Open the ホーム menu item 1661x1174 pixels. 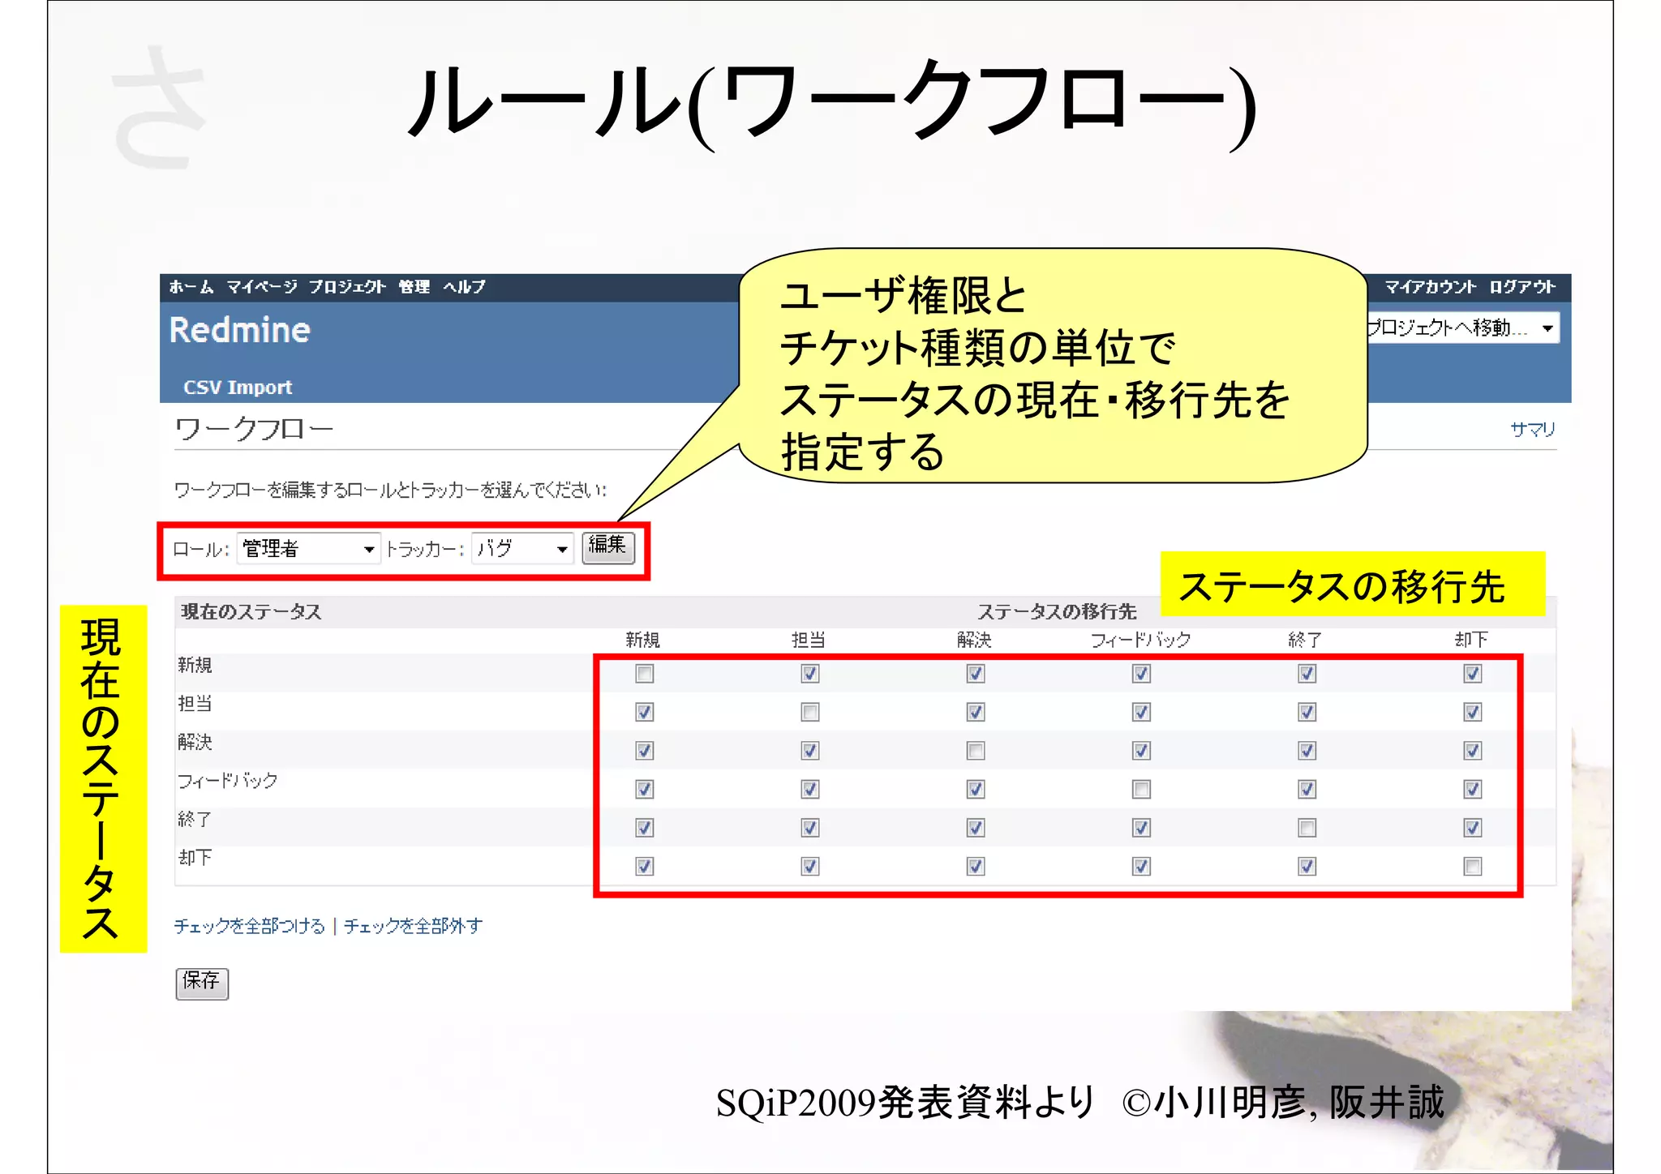[191, 287]
